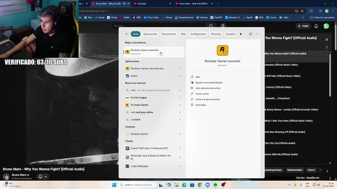Open YouTube account avatar menu
Image resolution: width=337 pixels, height=189 pixels.
click(326, 26)
